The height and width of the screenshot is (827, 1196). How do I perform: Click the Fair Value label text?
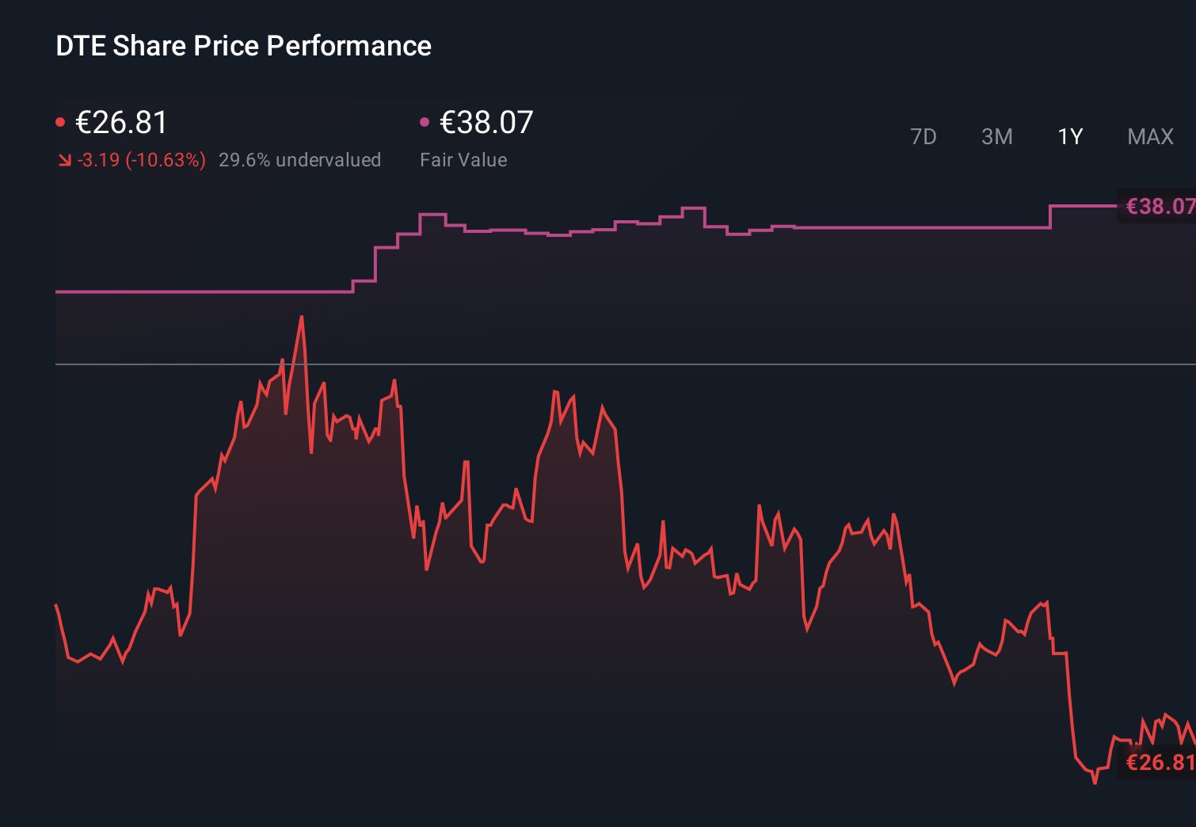(463, 160)
